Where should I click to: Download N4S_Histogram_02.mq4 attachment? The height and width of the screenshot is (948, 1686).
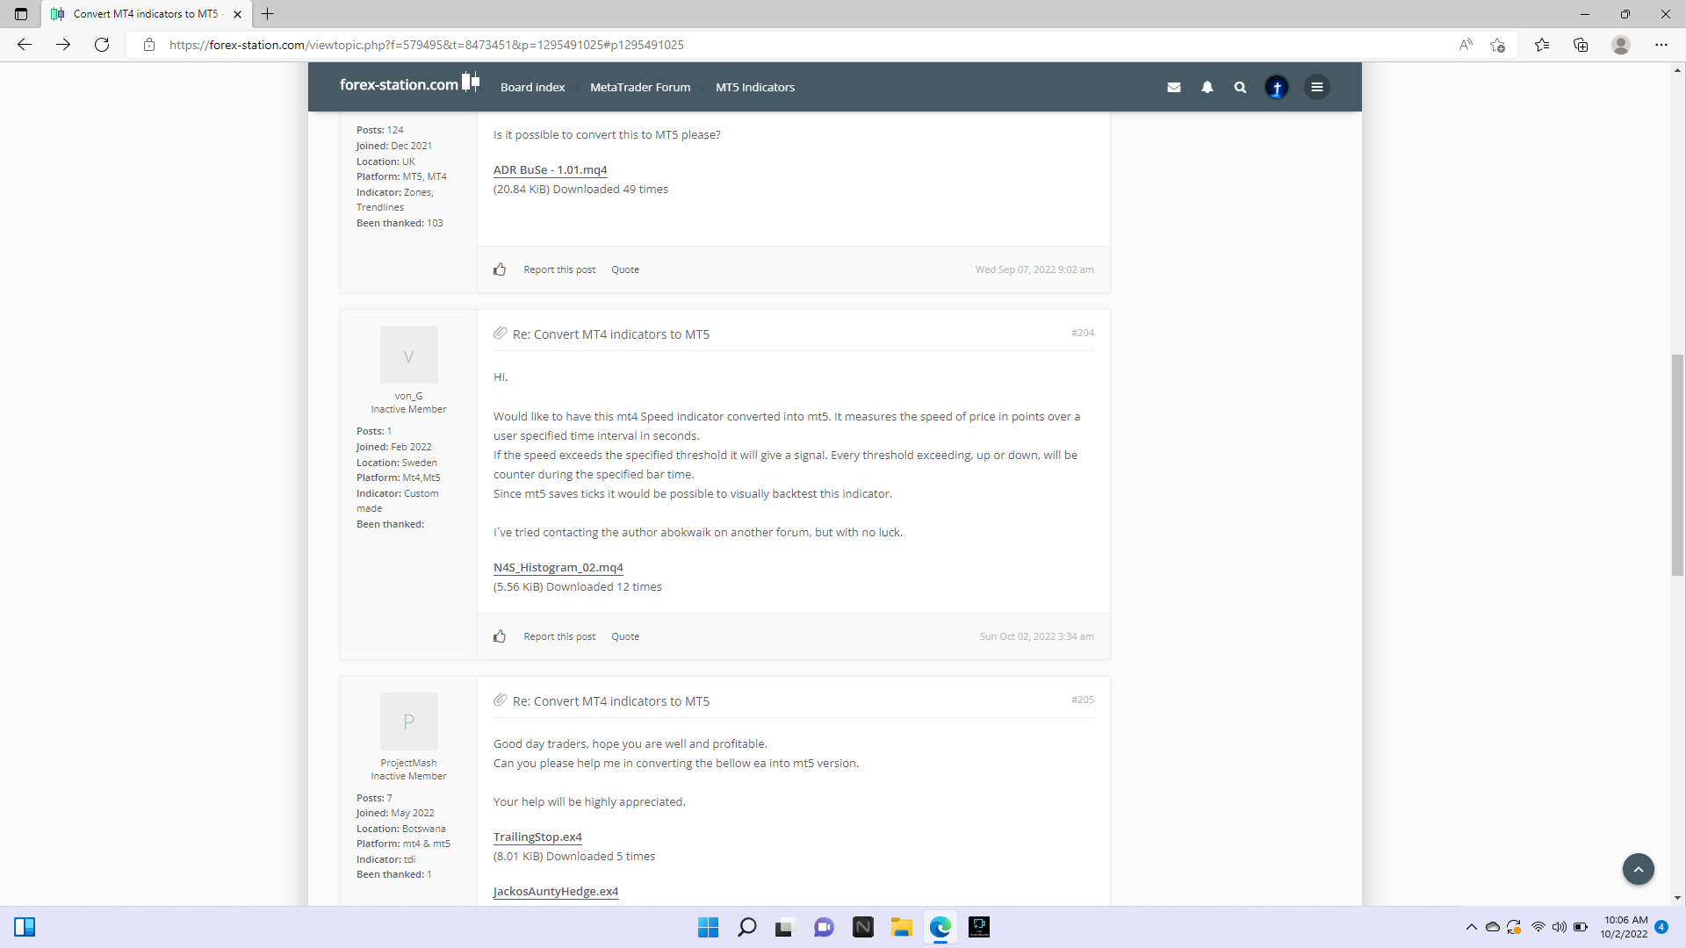(x=558, y=568)
